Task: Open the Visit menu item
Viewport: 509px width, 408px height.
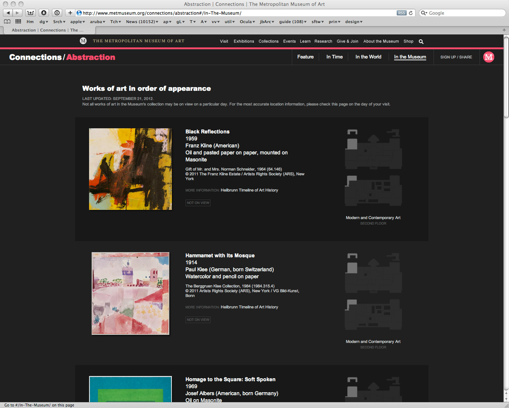Action: pyautogui.click(x=224, y=41)
